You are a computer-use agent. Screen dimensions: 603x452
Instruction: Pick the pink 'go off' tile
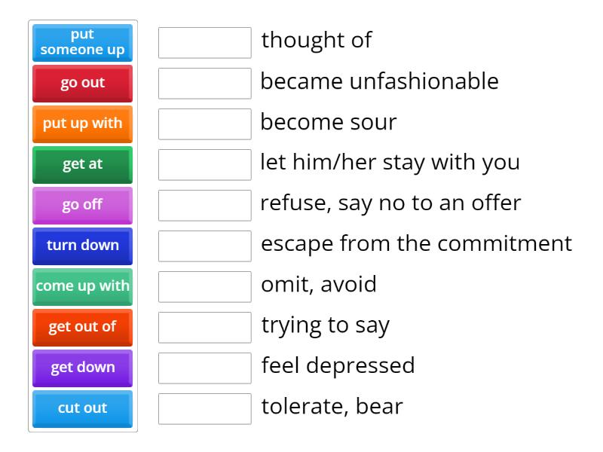[82, 206]
